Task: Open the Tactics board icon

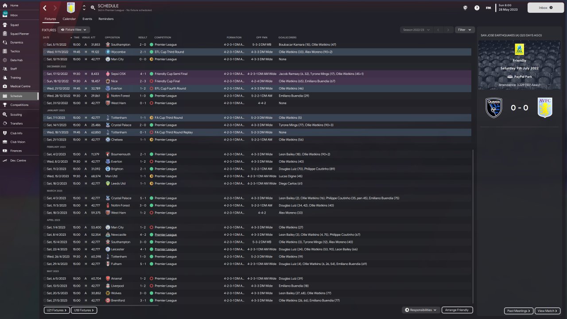Action: pos(5,51)
